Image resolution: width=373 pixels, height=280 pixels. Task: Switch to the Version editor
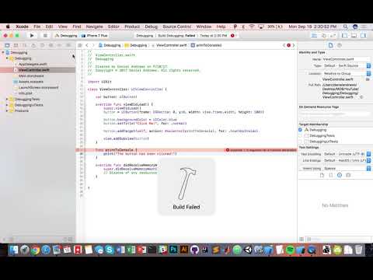coord(333,36)
